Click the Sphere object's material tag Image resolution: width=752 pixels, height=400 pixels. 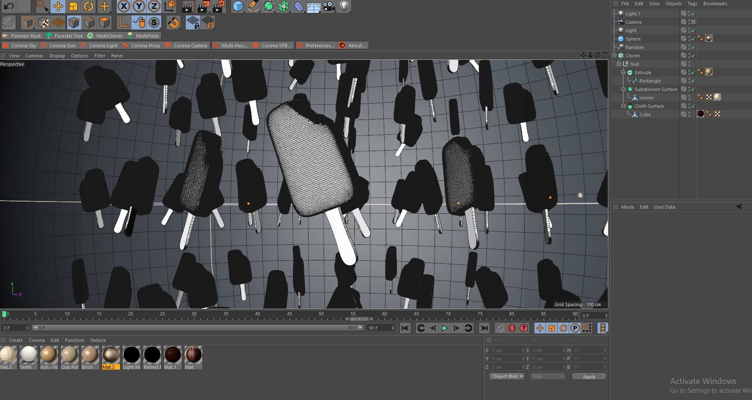(x=709, y=38)
